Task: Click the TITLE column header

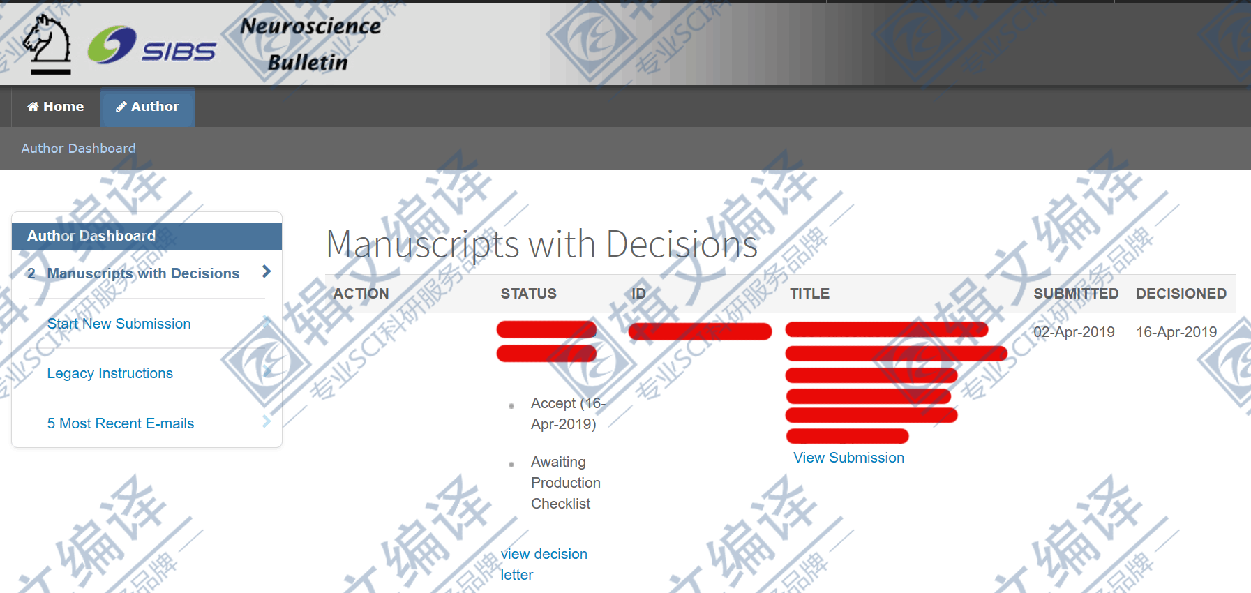Action: (x=809, y=294)
